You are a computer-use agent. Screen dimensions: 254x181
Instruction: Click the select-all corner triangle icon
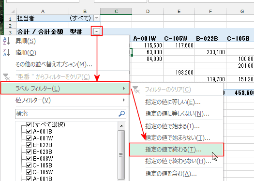[x=13, y=11]
